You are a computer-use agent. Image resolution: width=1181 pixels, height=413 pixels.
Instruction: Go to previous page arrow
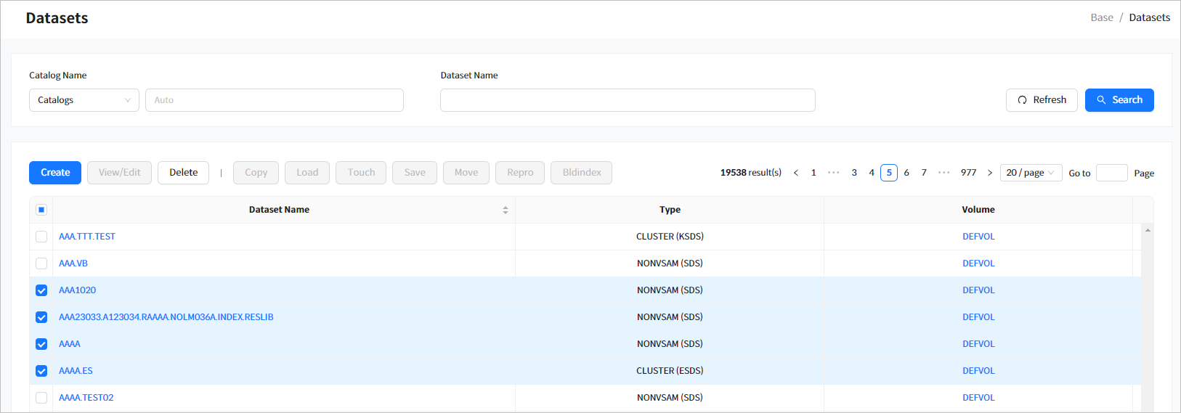796,173
